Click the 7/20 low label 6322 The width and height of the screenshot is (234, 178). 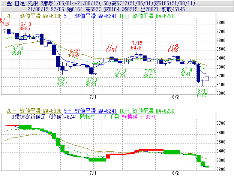(x=149, y=76)
